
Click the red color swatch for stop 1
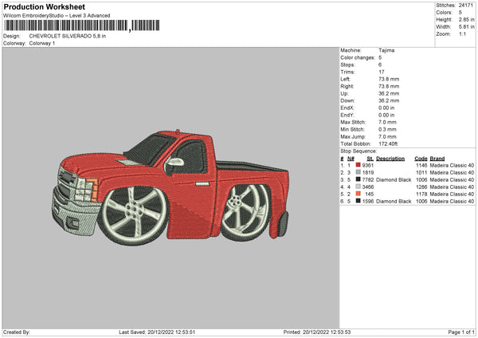click(x=358, y=165)
